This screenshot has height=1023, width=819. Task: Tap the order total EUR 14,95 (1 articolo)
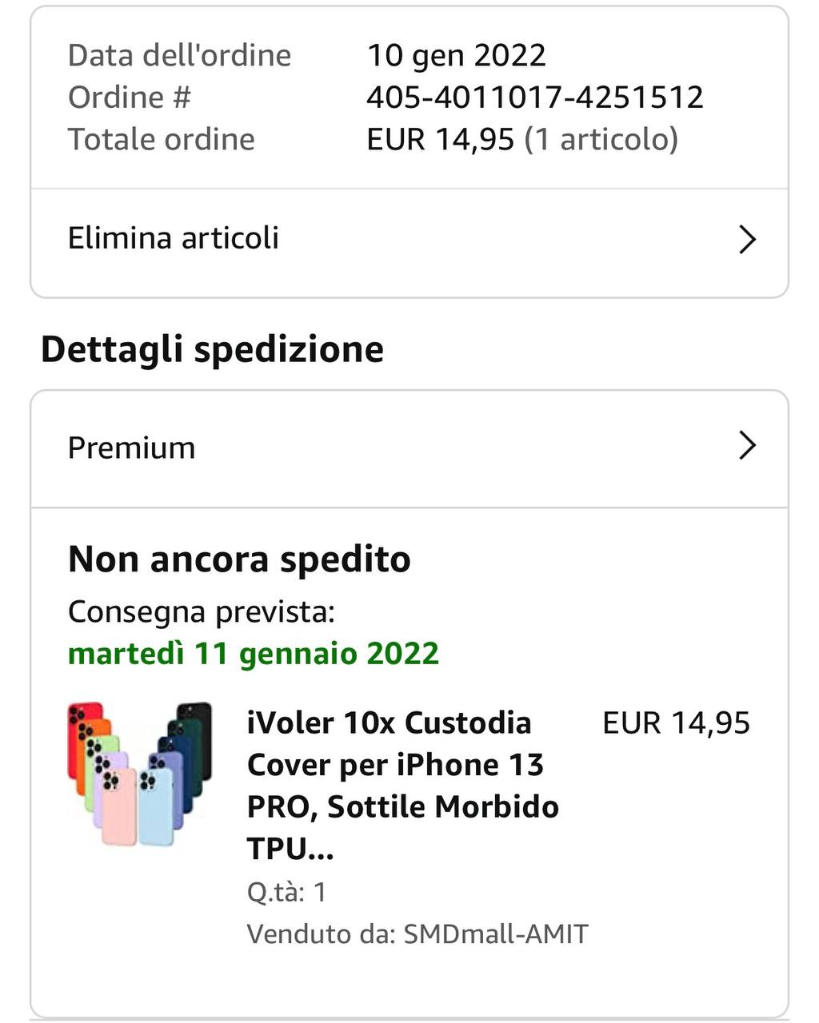pos(521,139)
